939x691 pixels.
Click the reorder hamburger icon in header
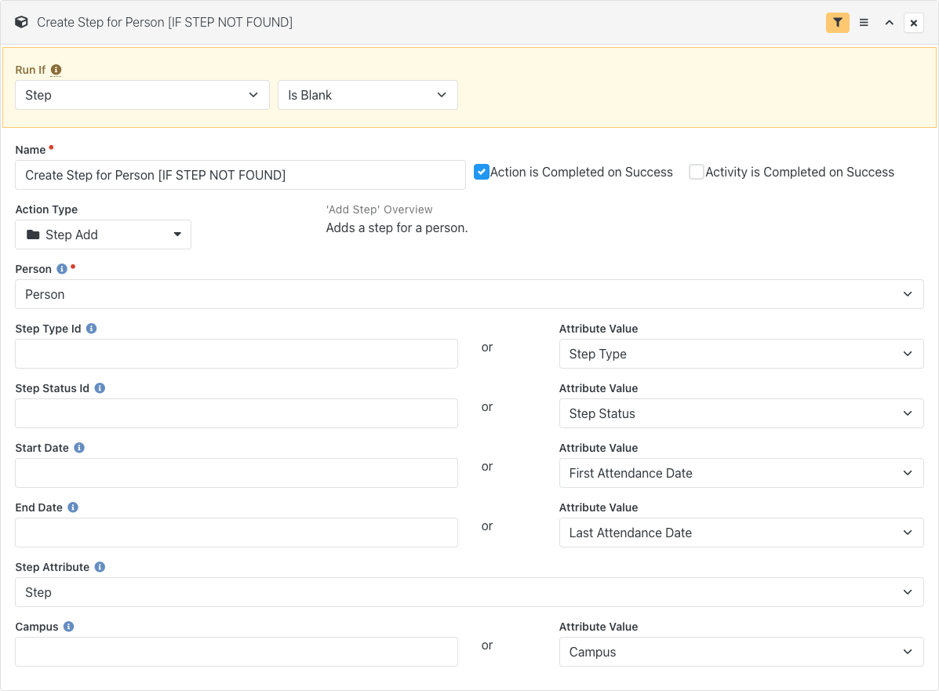(x=864, y=23)
